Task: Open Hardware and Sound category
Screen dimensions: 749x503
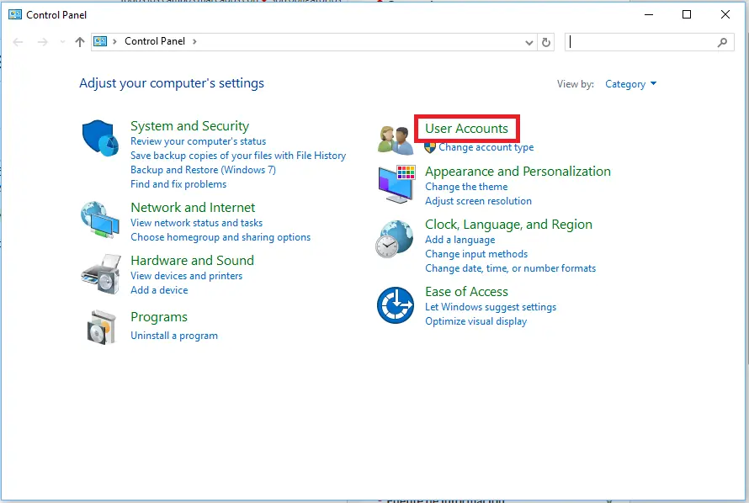Action: tap(192, 261)
